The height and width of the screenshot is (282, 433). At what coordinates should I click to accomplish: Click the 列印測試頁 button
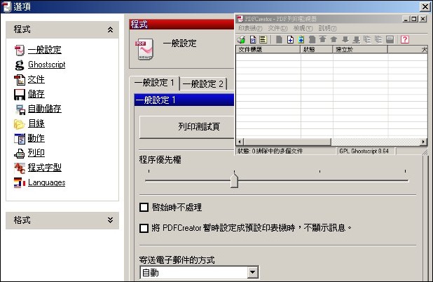point(187,127)
